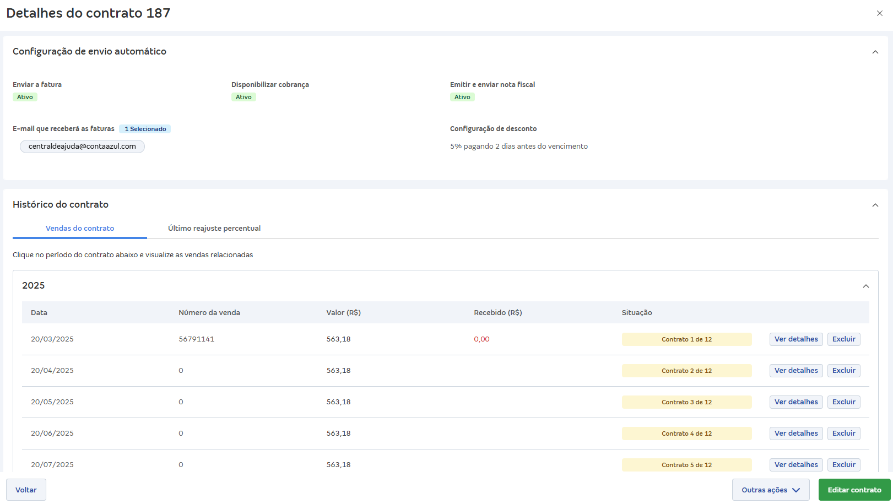The image size is (893, 504).
Task: Click the centraldeajuda@contaazul.com email chip
Action: [82, 147]
